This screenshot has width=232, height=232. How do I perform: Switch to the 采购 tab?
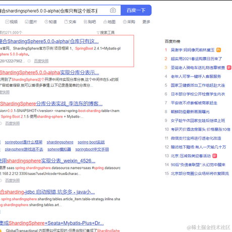[x=129, y=22]
